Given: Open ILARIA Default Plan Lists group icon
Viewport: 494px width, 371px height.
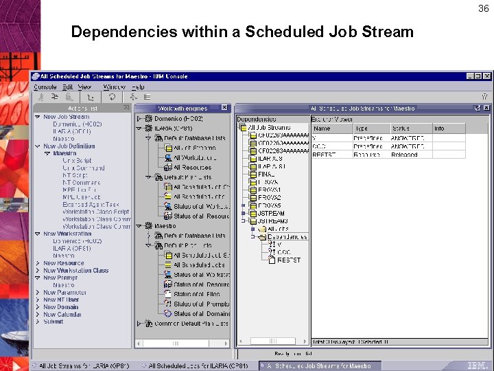Looking at the screenshot, I should pyautogui.click(x=158, y=177).
